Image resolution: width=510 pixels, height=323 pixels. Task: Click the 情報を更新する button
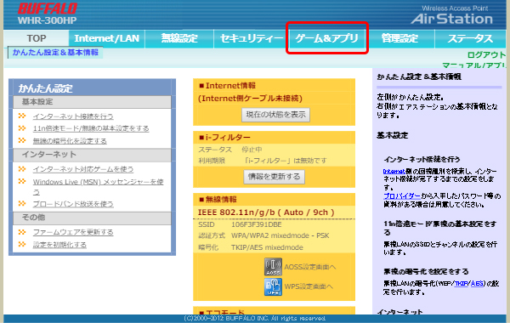point(274,177)
